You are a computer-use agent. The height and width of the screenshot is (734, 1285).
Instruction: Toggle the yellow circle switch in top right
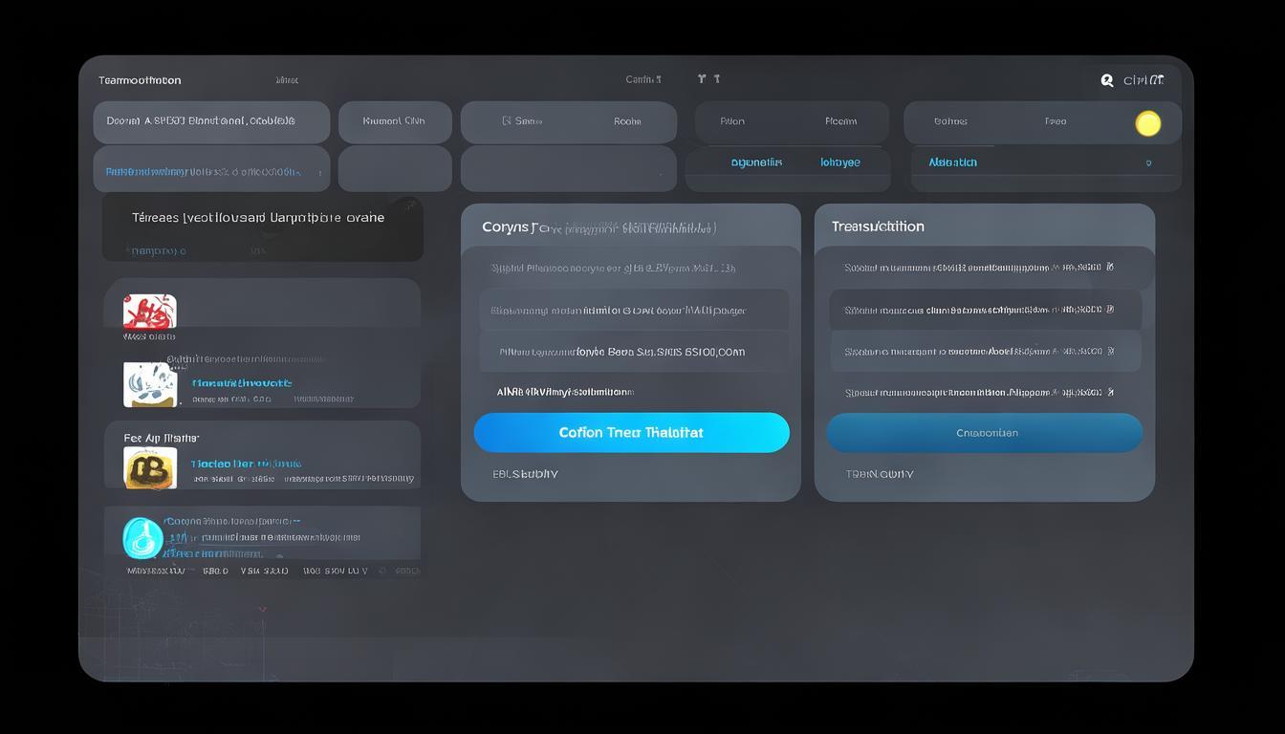point(1147,123)
